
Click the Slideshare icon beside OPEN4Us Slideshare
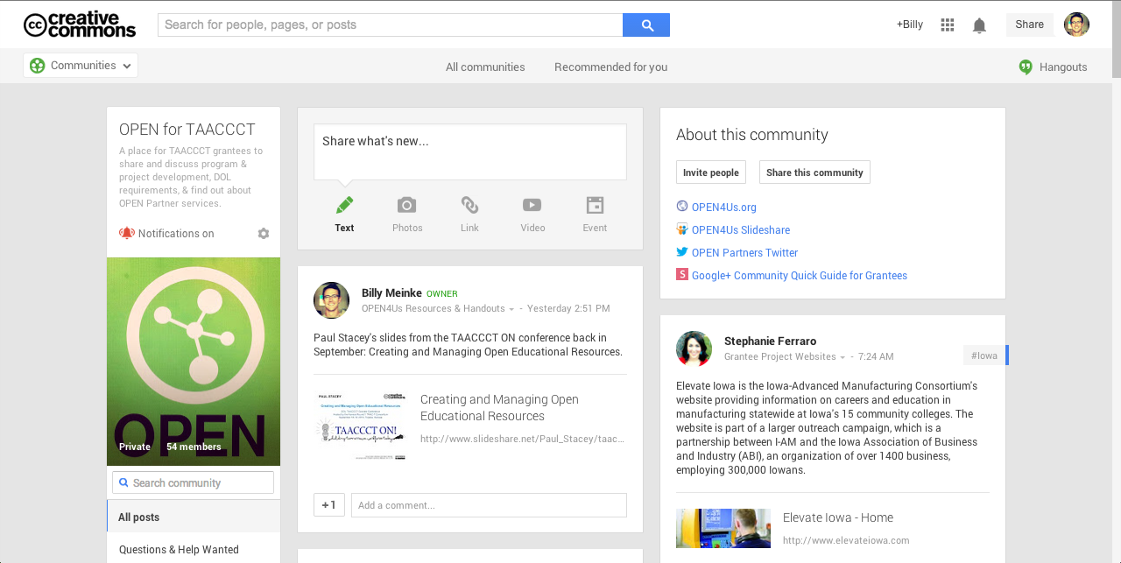coord(682,229)
